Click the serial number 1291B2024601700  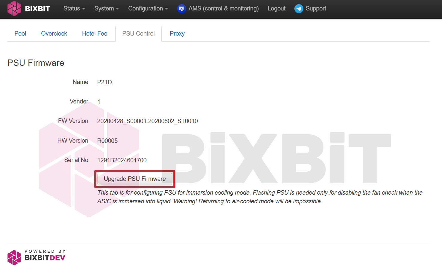tap(122, 160)
